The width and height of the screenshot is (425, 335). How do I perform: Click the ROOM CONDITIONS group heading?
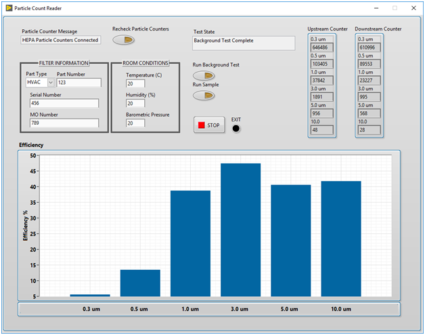pos(146,63)
